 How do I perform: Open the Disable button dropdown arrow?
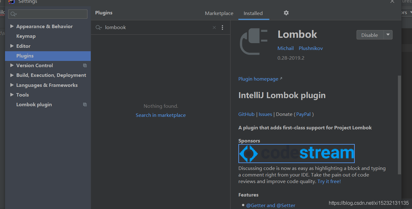(388, 35)
